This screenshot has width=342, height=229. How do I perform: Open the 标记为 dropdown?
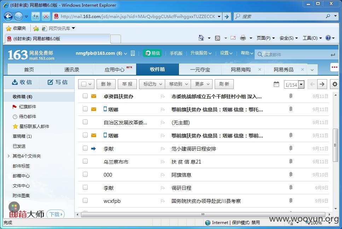(152, 84)
